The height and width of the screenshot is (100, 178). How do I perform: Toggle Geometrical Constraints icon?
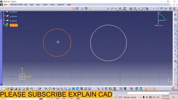86,9
